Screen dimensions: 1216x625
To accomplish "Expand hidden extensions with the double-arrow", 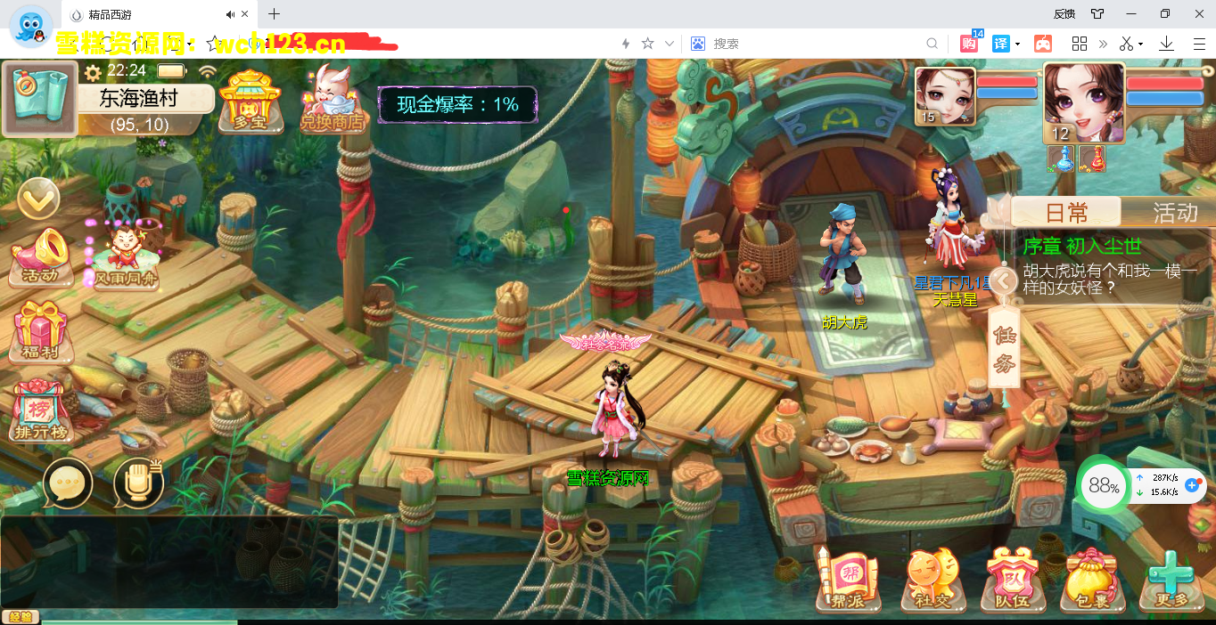I will [x=1105, y=43].
